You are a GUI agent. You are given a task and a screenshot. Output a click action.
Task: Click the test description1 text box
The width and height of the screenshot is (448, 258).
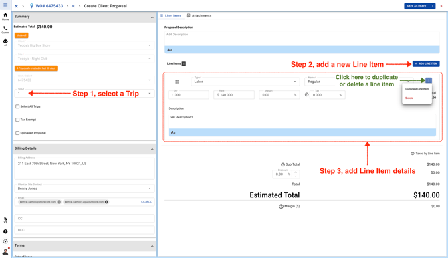pyautogui.click(x=302, y=121)
